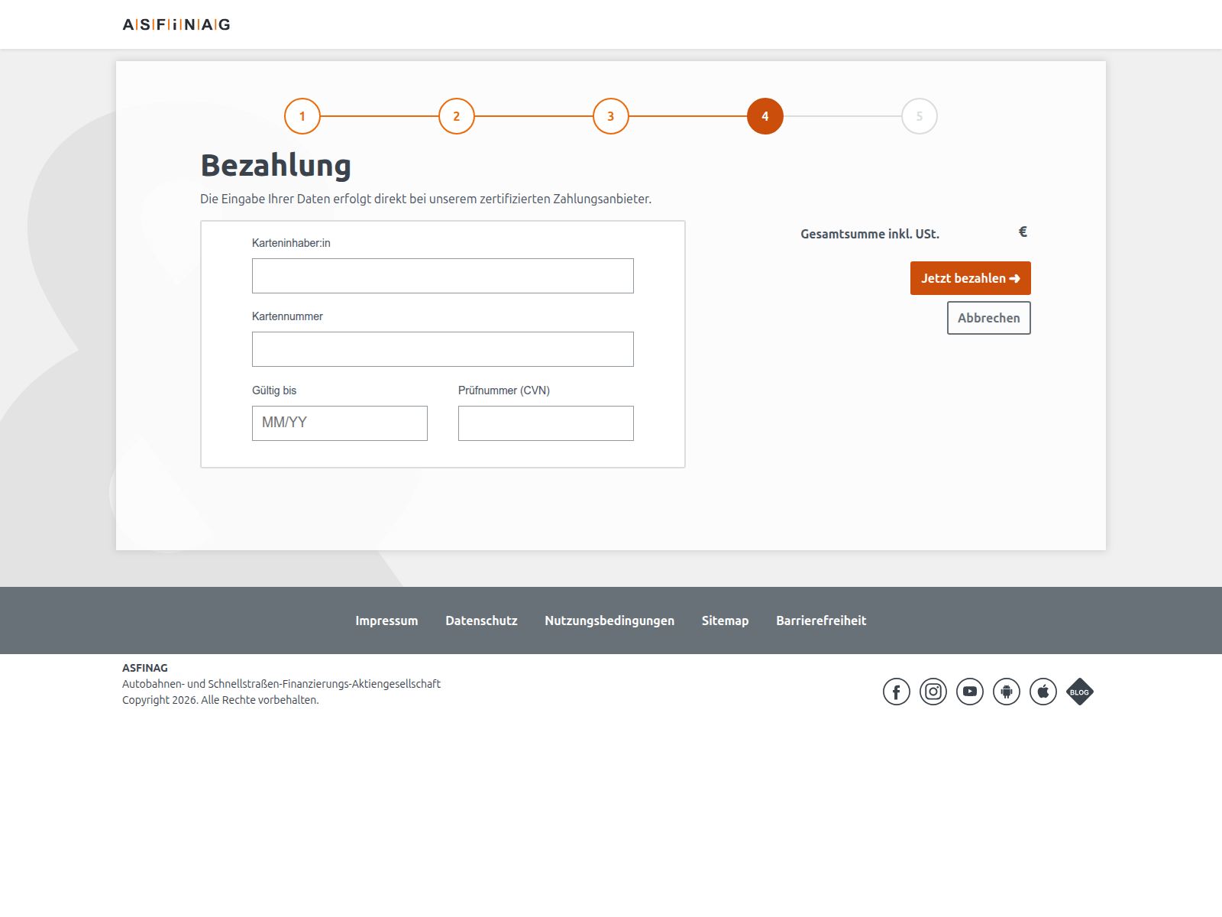Open the Impressum footer link

386,621
